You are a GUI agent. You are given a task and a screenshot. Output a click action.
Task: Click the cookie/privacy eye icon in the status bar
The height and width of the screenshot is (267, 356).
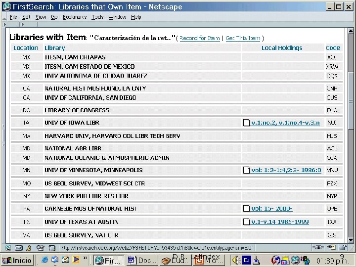click(331, 248)
